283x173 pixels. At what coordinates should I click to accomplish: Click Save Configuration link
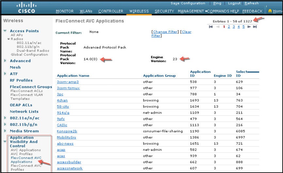click(188, 3)
